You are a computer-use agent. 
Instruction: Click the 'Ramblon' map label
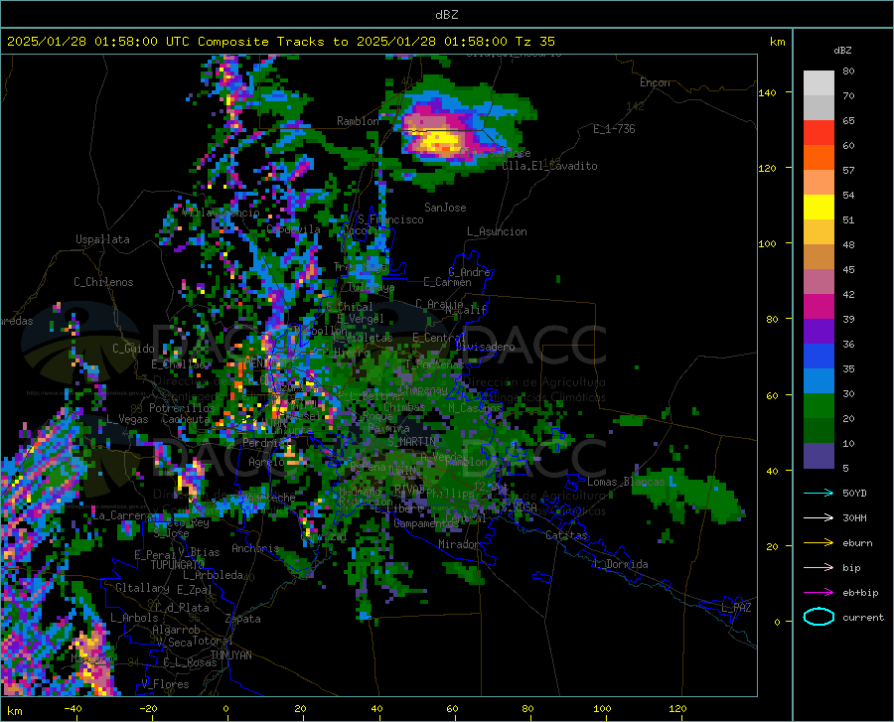point(358,121)
